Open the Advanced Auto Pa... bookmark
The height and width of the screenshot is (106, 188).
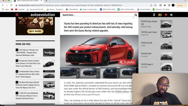[36, 9]
